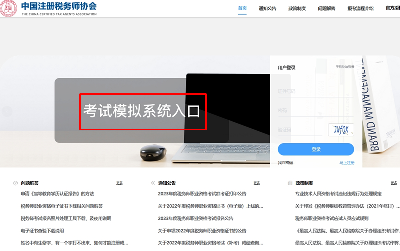Refresh the JWfQX captcha image
The height and width of the screenshot is (251, 400).
pos(341,130)
